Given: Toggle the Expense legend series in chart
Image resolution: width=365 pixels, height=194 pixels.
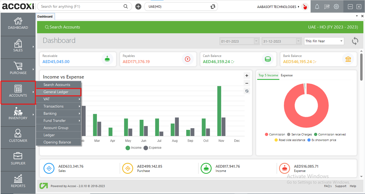Looking at the screenshot, I should pyautogui.click(x=153, y=148).
